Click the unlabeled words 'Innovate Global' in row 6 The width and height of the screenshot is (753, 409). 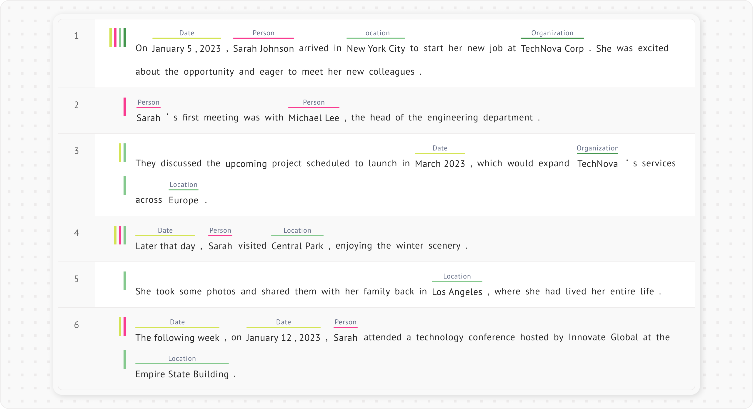(603, 337)
